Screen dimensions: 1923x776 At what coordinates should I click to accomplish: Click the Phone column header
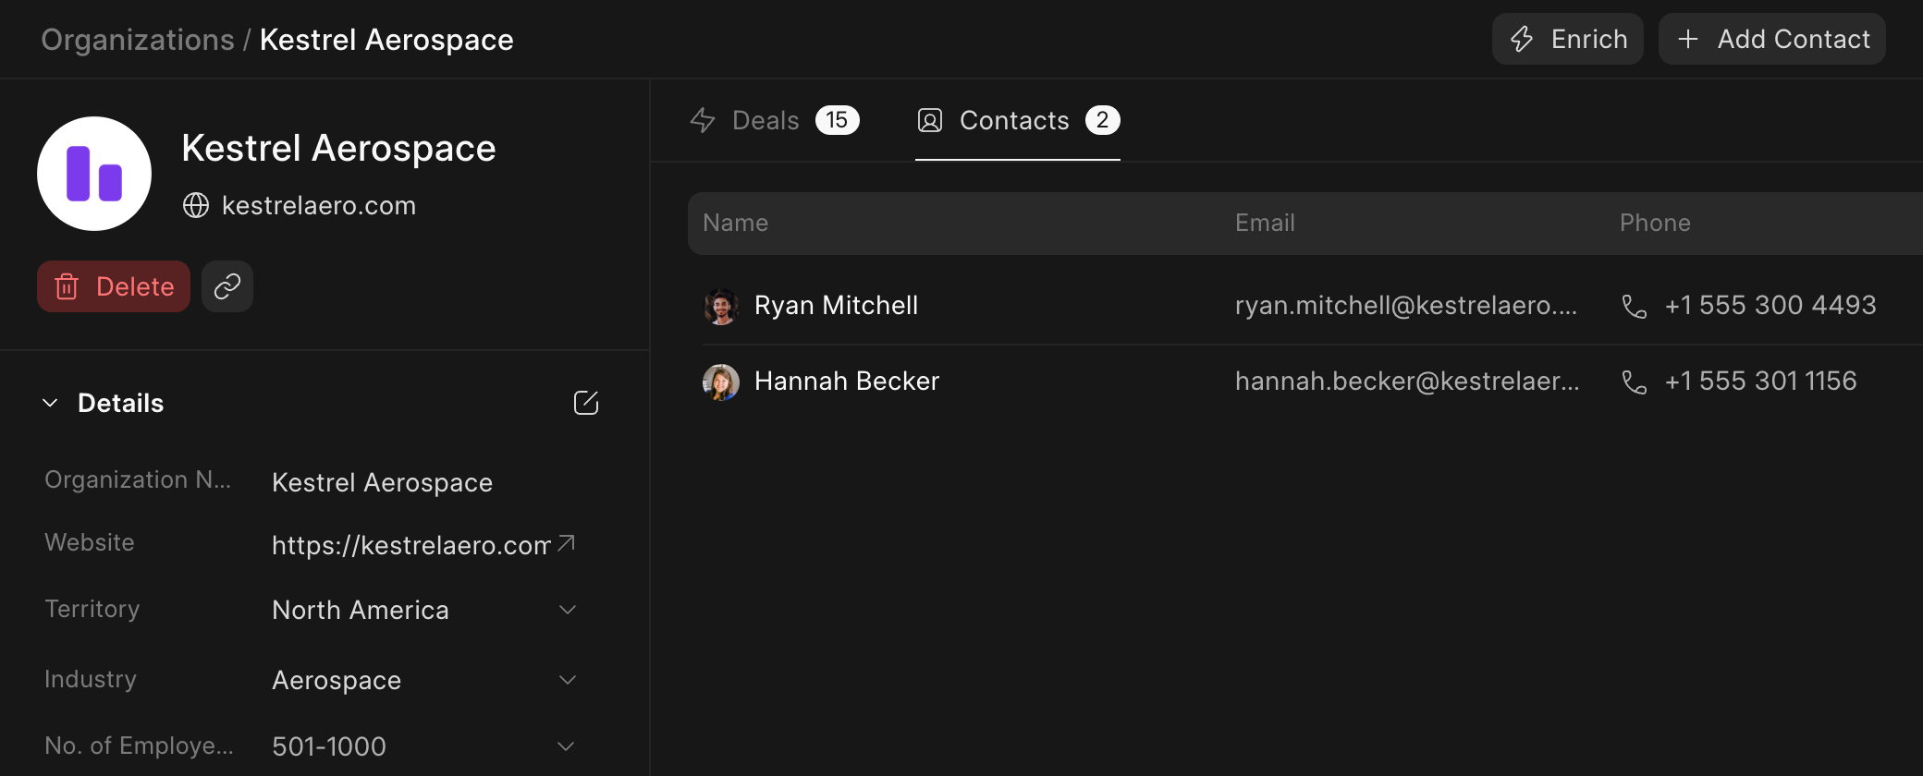pyautogui.click(x=1655, y=223)
